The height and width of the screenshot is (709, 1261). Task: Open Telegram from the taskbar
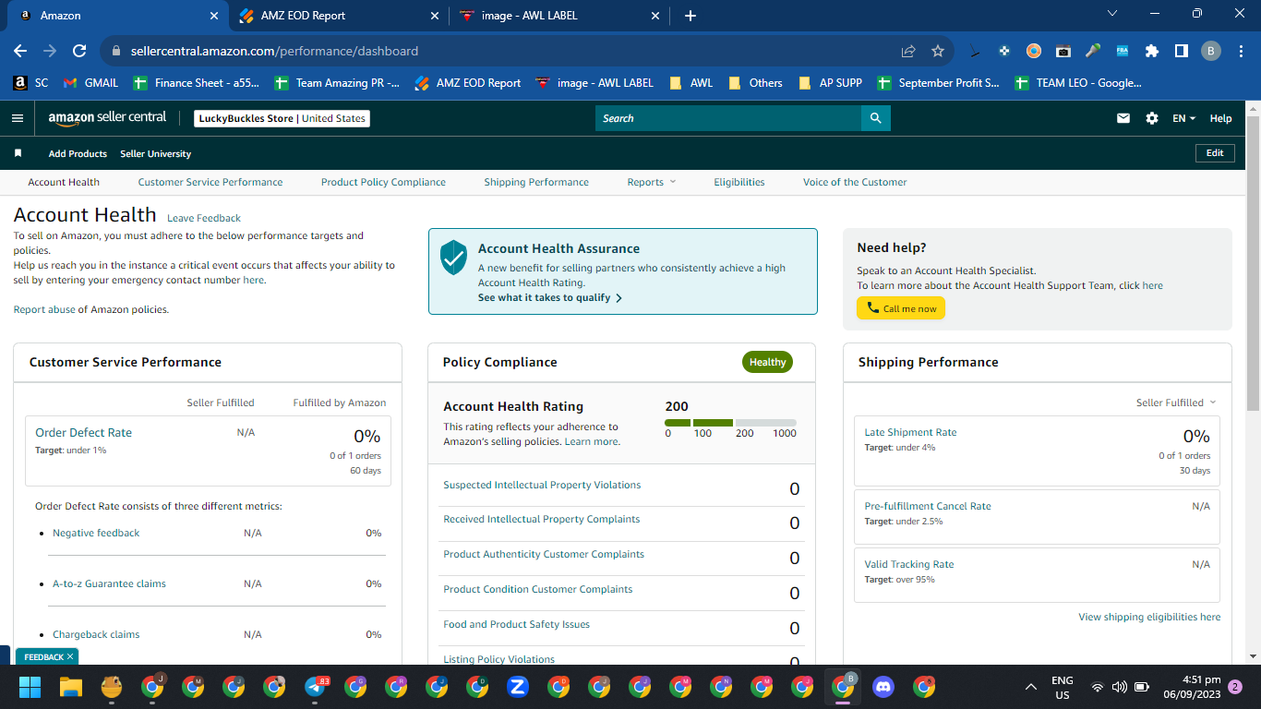[x=316, y=687]
